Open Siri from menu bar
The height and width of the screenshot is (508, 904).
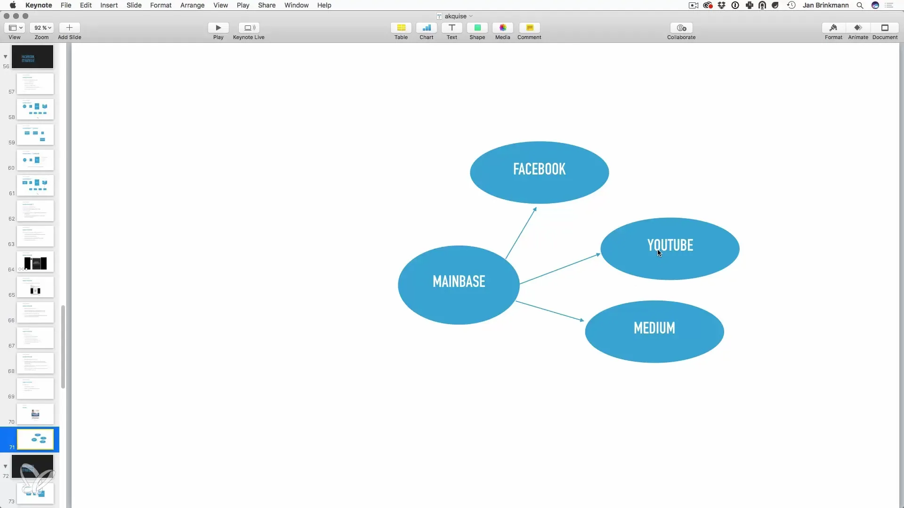point(875,5)
